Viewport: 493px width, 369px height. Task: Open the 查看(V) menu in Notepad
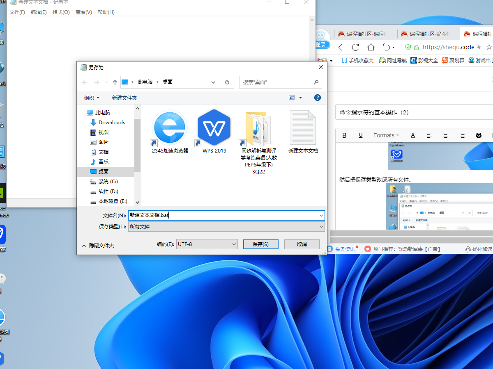[84, 12]
